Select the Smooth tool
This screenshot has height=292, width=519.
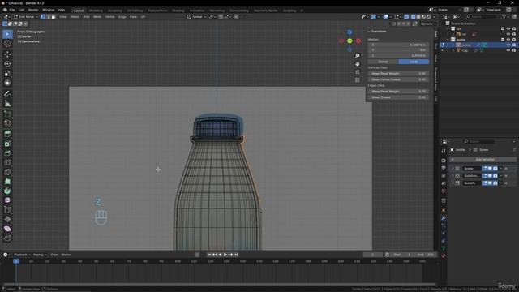point(7,200)
